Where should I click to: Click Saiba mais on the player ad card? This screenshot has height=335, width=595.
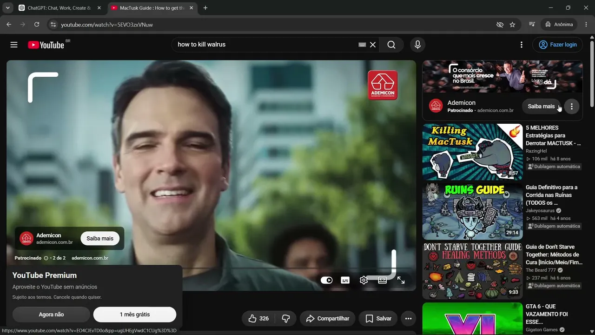[x=100, y=238]
